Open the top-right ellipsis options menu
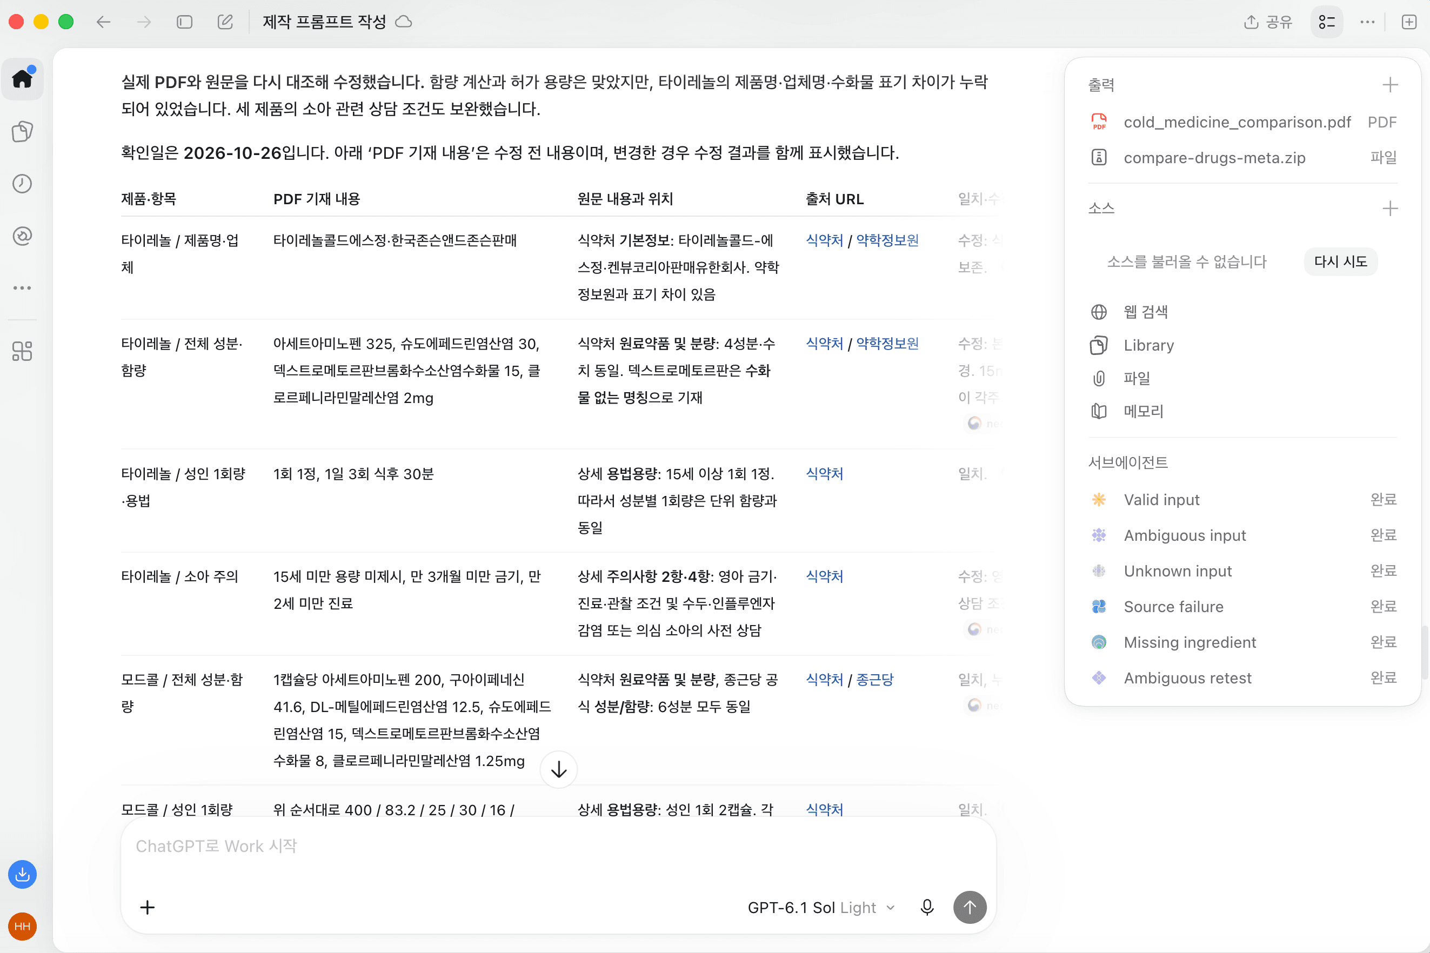 1367,23
